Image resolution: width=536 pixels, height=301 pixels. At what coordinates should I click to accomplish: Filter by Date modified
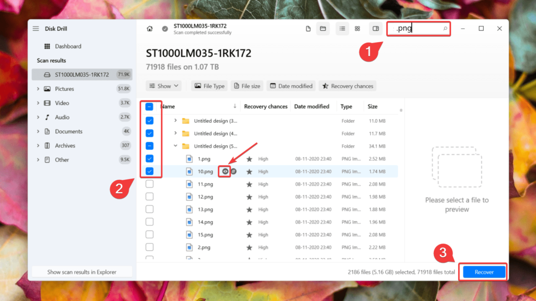coord(291,86)
